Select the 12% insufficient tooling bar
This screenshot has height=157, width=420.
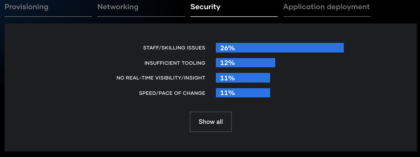(246, 63)
